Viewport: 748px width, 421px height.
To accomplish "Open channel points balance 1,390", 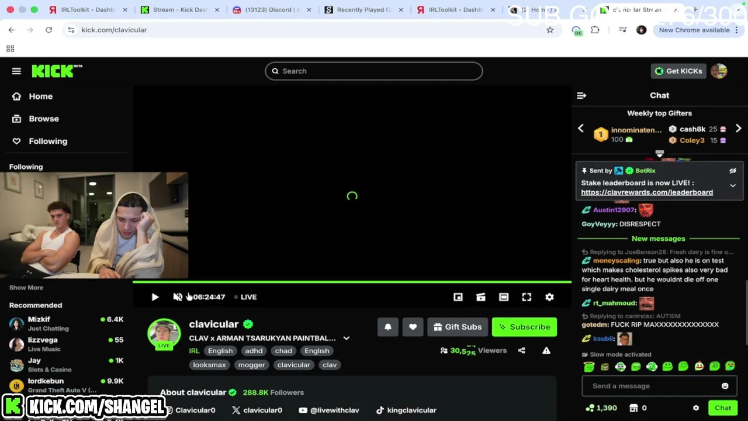I will point(601,408).
